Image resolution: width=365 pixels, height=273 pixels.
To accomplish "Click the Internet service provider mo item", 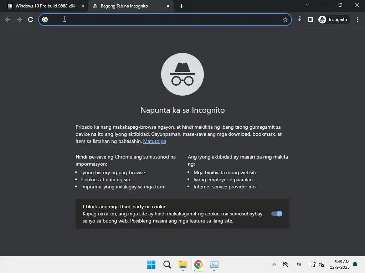I will tap(225, 187).
